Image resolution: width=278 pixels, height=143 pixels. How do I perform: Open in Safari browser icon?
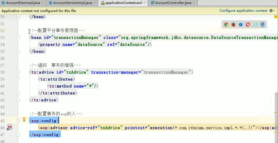[241, 25]
